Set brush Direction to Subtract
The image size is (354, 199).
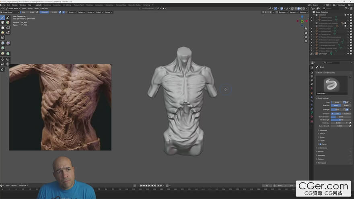click(346, 113)
